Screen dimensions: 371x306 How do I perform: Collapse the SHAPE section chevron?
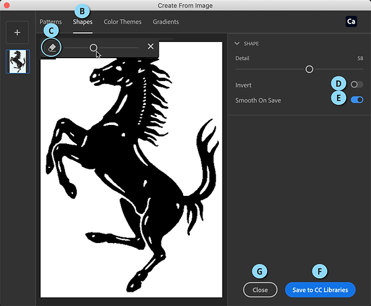[x=237, y=43]
